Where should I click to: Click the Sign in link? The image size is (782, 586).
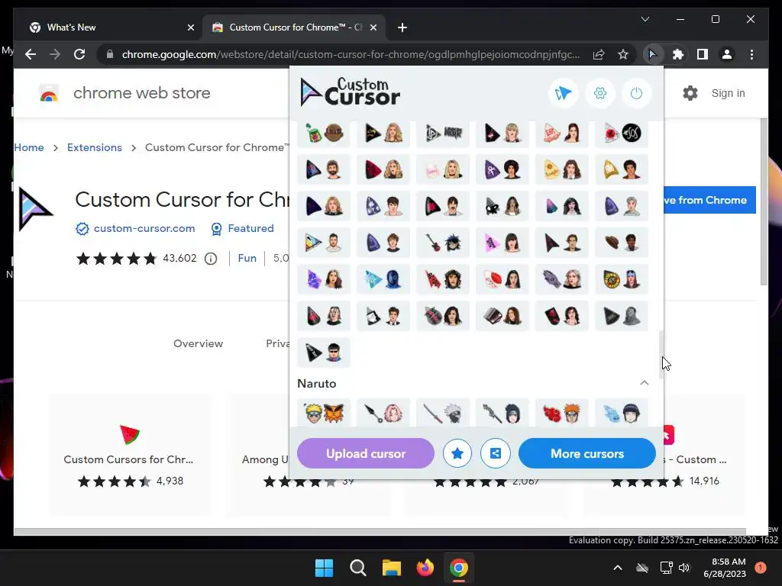coord(728,93)
